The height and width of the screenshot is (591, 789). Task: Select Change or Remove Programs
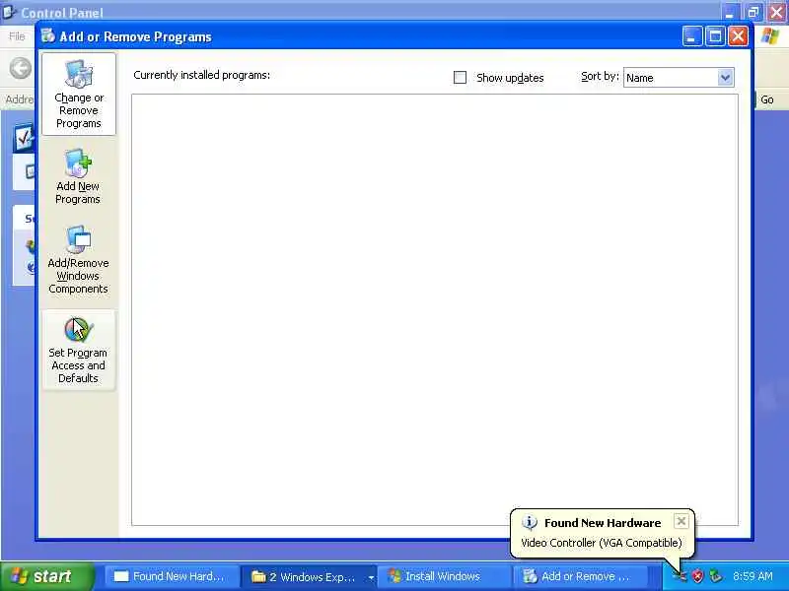point(79,94)
